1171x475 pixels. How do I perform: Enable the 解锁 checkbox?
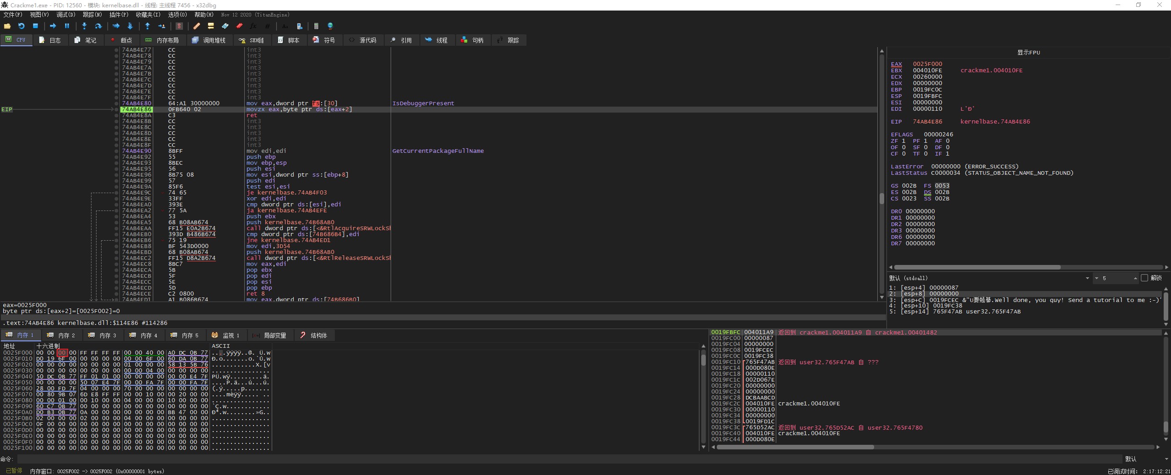click(x=1144, y=278)
